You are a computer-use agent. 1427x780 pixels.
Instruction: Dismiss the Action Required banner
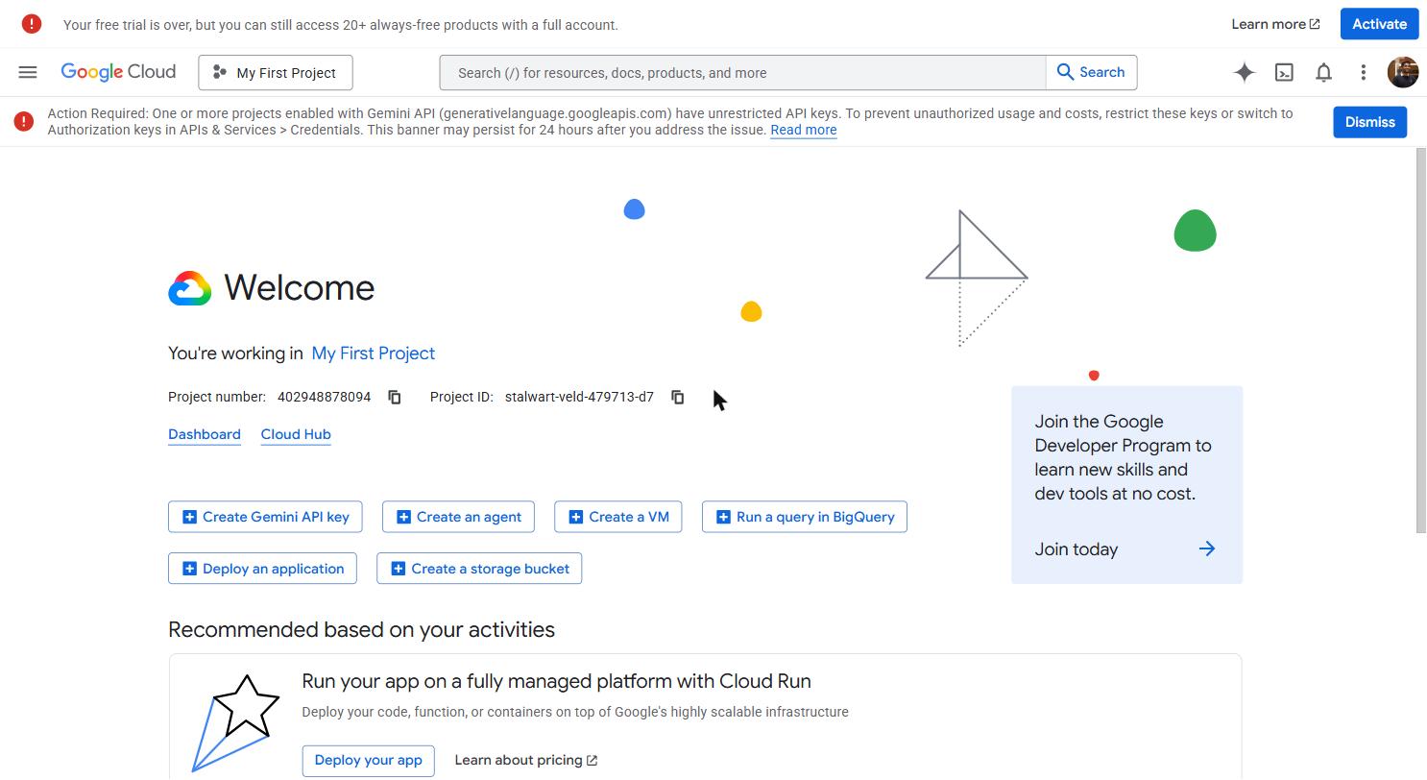[x=1369, y=122]
